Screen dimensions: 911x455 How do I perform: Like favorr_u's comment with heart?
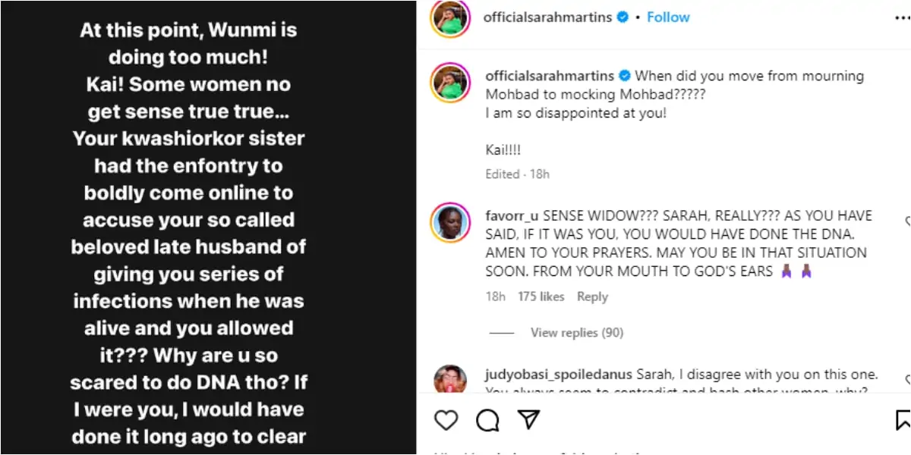pos(908,221)
